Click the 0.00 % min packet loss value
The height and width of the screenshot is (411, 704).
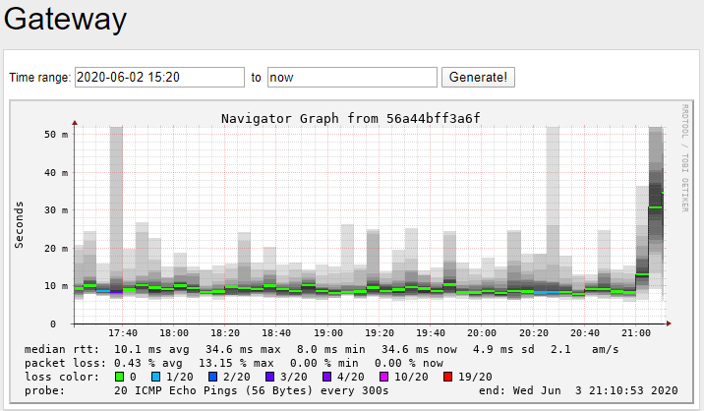tap(324, 363)
